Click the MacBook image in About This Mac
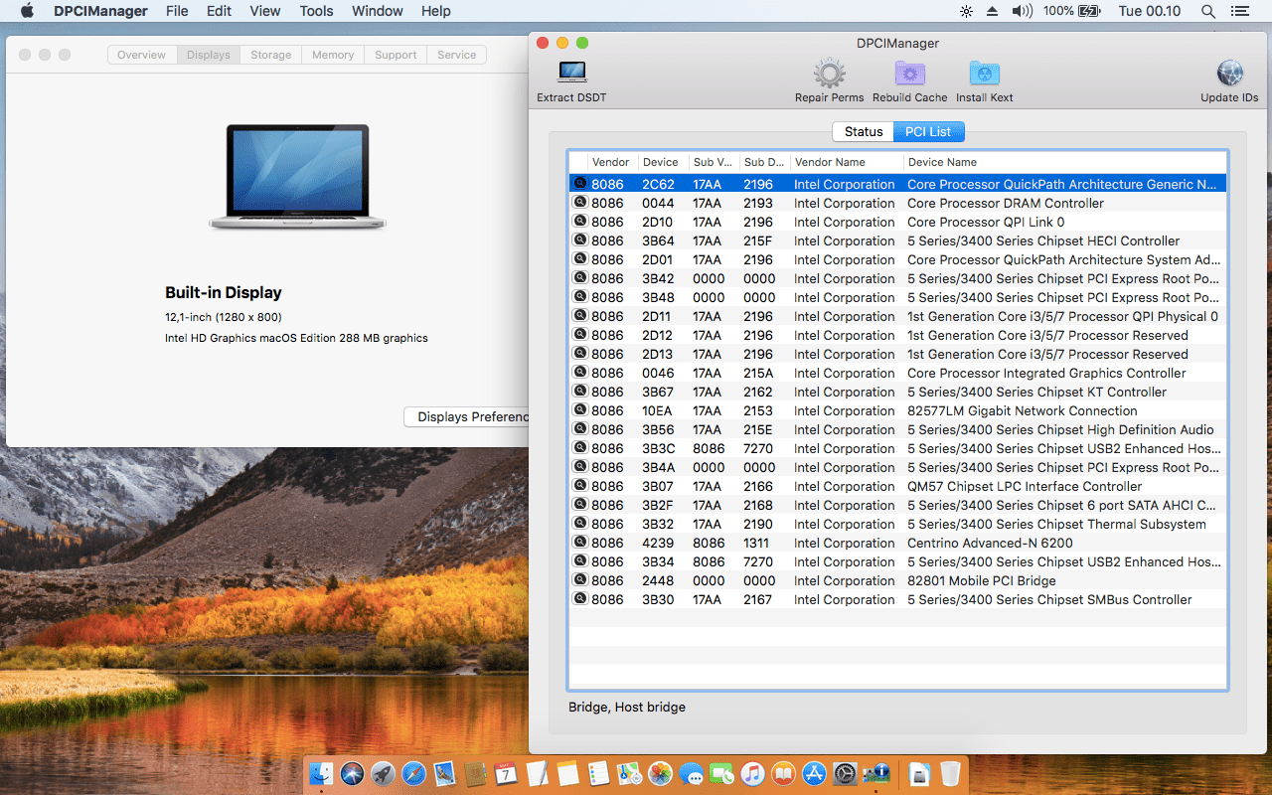 click(298, 177)
